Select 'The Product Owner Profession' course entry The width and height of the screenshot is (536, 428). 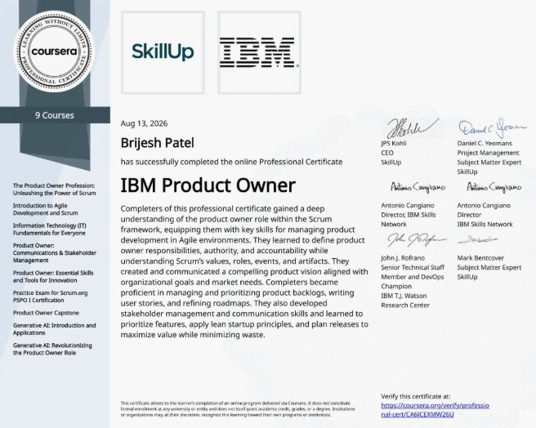[55, 189]
